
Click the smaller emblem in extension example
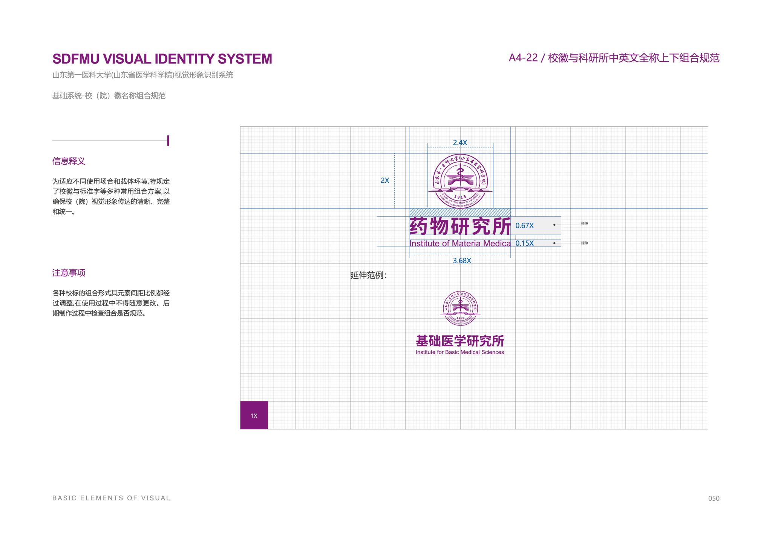click(x=460, y=308)
